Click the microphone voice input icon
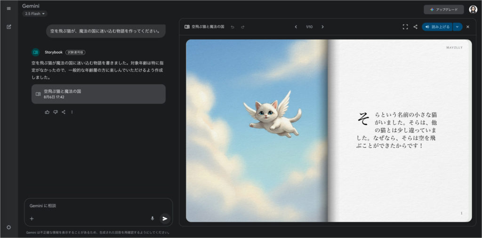Viewport: 482px width, 238px height. (152, 218)
